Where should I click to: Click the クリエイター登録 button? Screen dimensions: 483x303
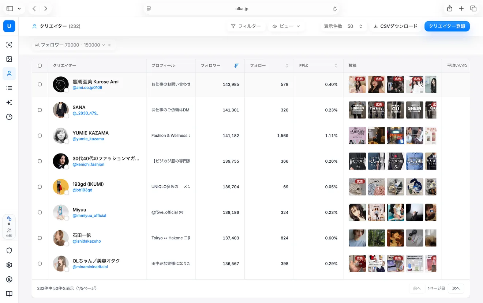pyautogui.click(x=447, y=26)
